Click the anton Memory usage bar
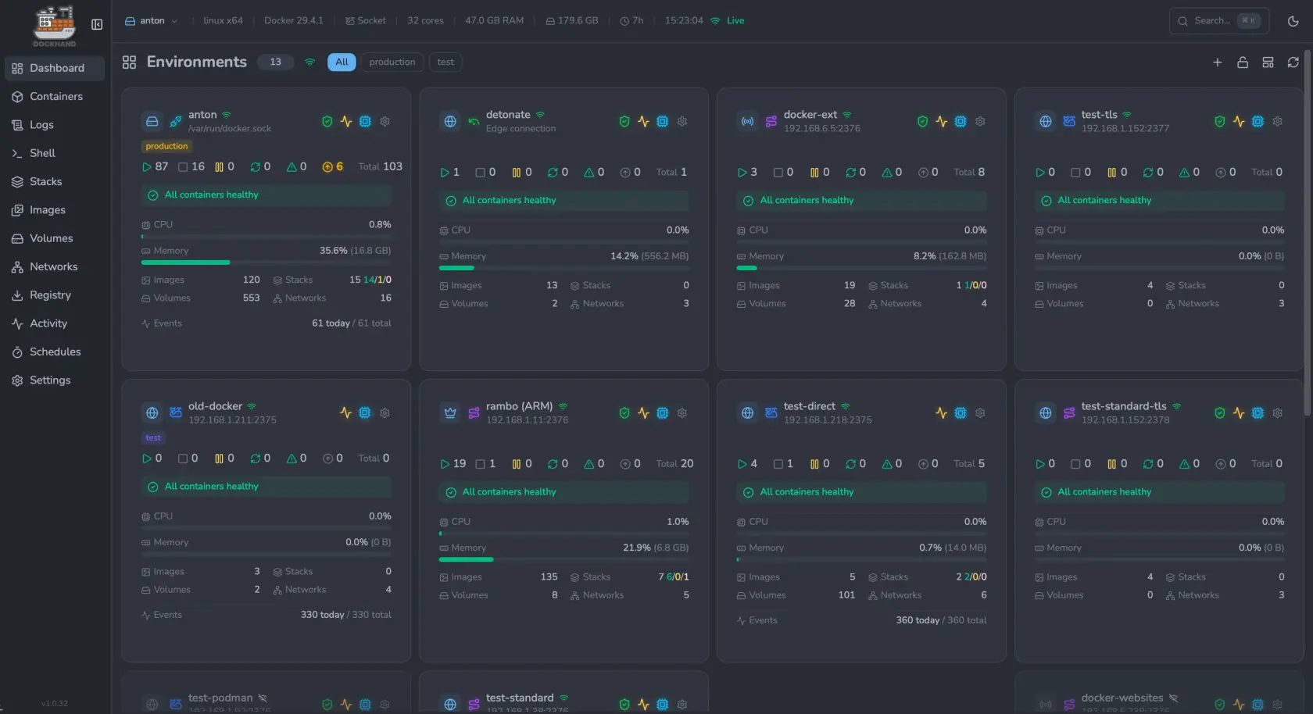This screenshot has height=714, width=1313. tap(266, 262)
